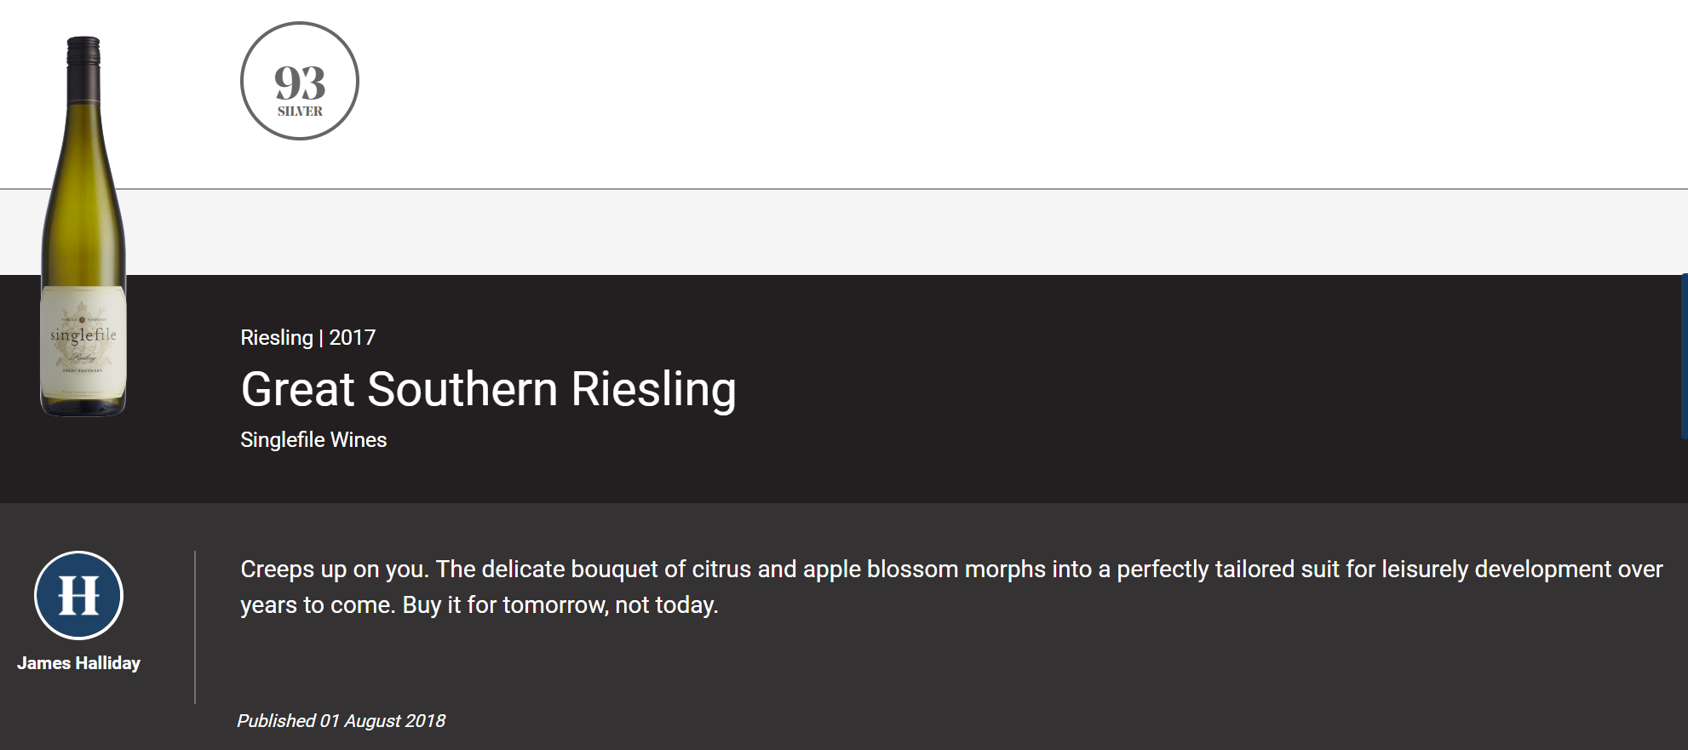Click the "singlefile" label on the bottle
Image resolution: width=1688 pixels, height=750 pixels.
[x=83, y=335]
